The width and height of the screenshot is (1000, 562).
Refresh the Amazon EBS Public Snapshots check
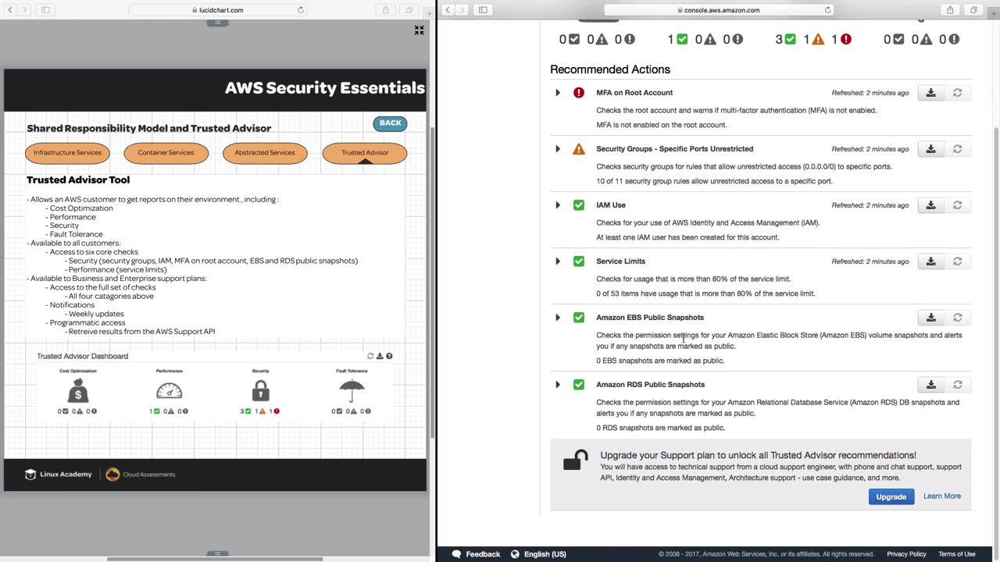957,318
